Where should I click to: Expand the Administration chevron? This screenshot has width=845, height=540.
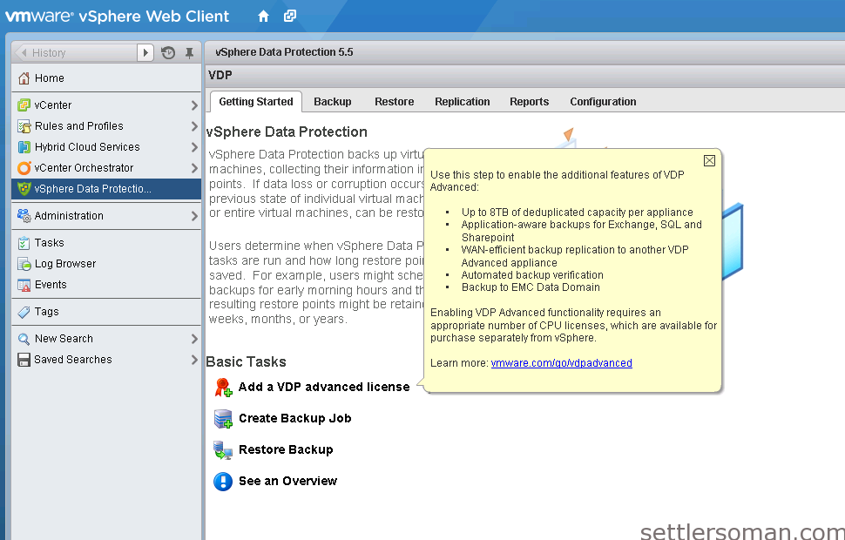(x=194, y=216)
